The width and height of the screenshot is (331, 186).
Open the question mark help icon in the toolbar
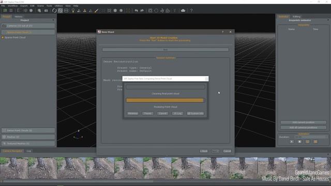(191, 10)
